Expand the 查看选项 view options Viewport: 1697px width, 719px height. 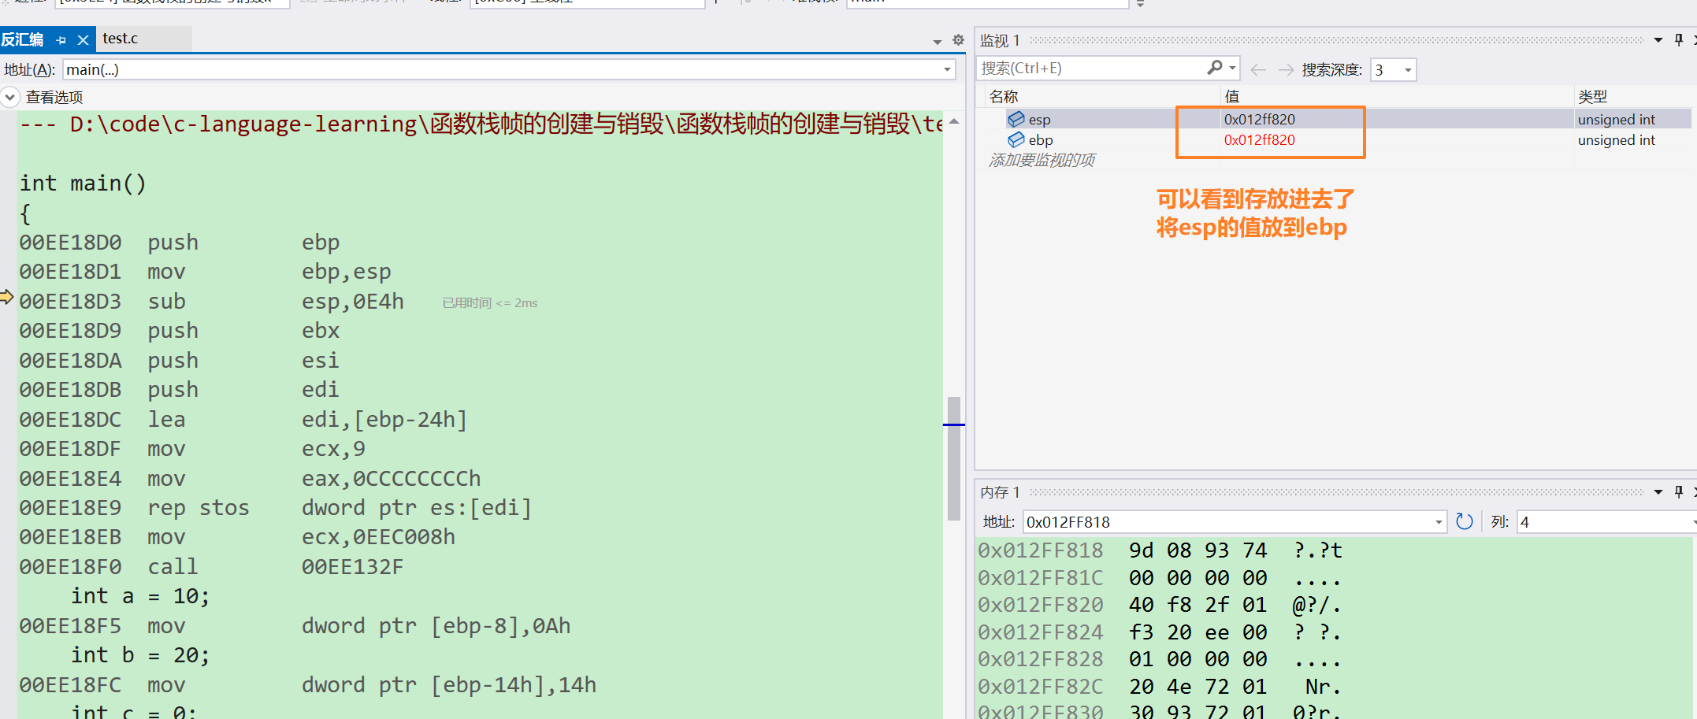pyautogui.click(x=10, y=97)
